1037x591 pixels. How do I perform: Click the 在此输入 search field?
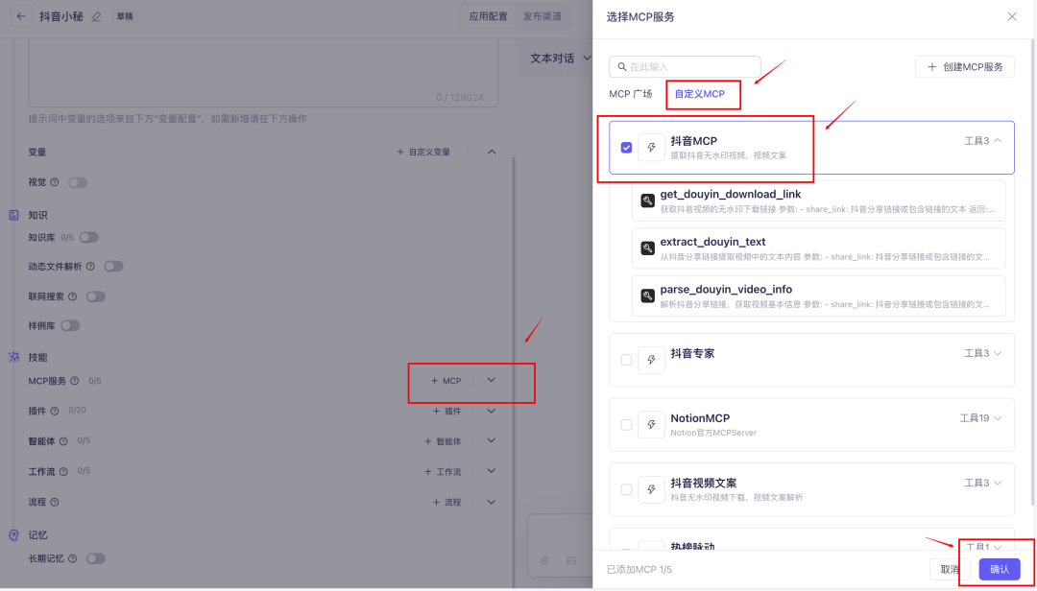[x=686, y=67]
